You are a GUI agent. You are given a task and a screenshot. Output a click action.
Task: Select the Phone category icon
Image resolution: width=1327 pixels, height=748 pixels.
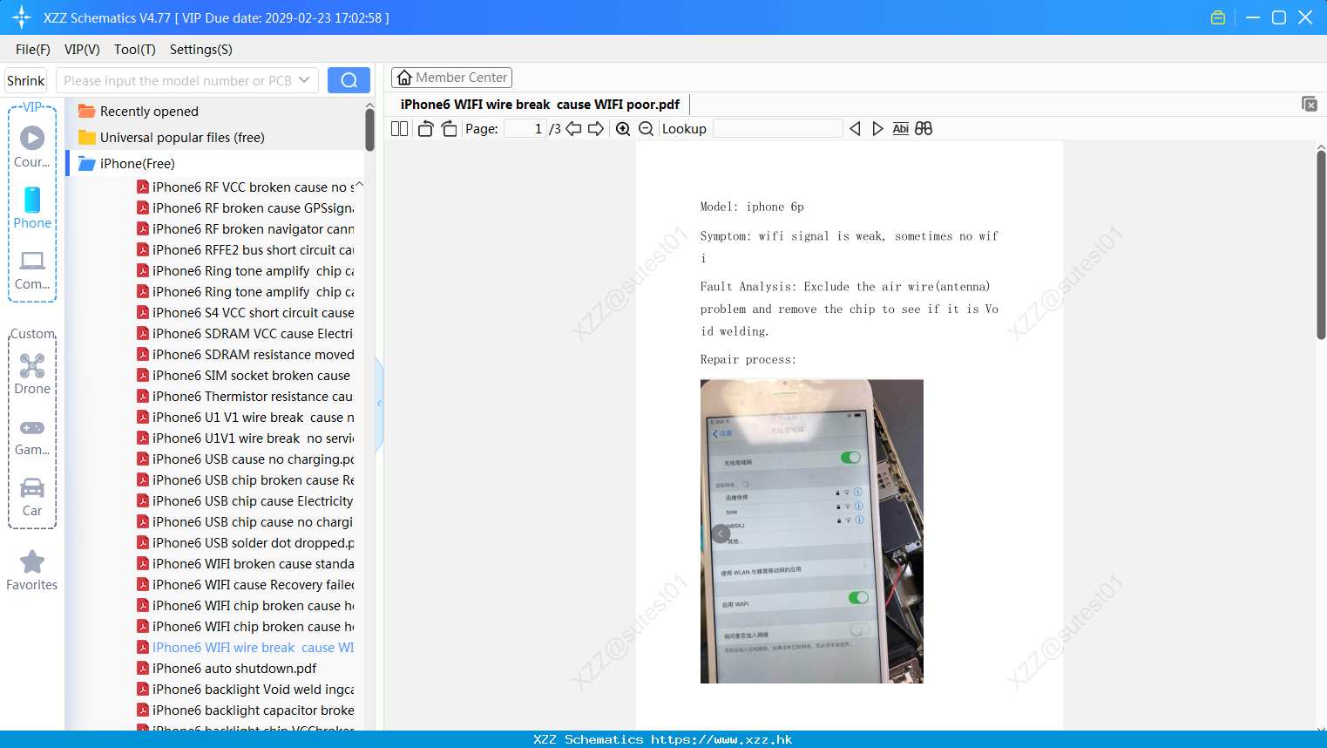click(32, 207)
